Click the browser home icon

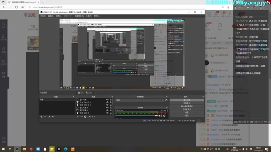(x=23, y=7)
